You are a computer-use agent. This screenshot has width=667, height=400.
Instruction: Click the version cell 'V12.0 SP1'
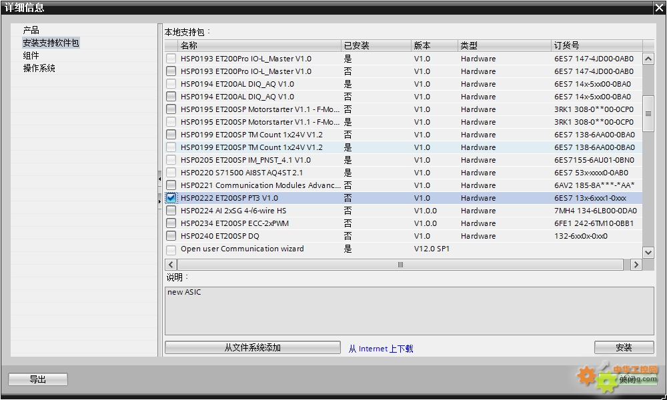coord(432,249)
